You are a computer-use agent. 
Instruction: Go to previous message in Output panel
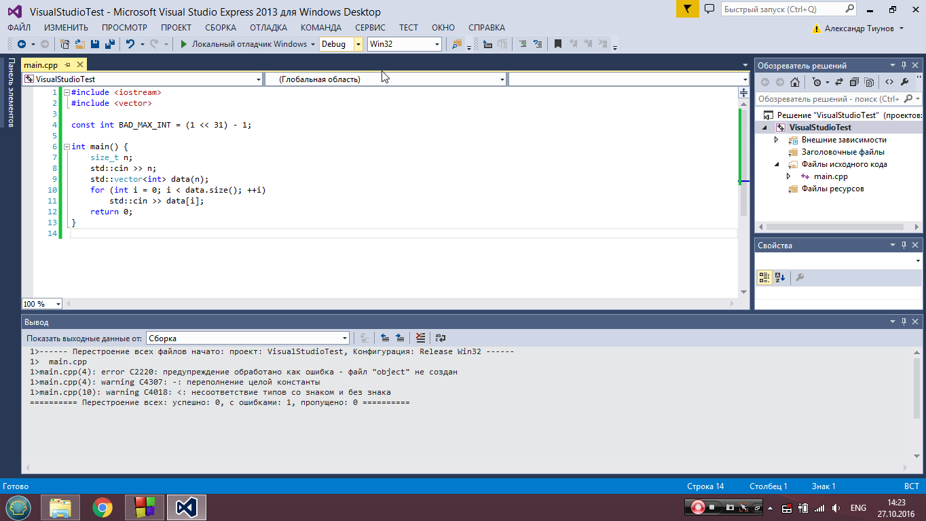(x=385, y=337)
